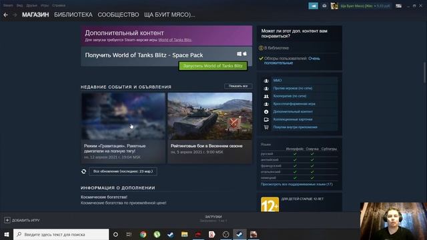Click the refresh icon beside all updates
This screenshot has height=240, width=427.
click(x=83, y=171)
